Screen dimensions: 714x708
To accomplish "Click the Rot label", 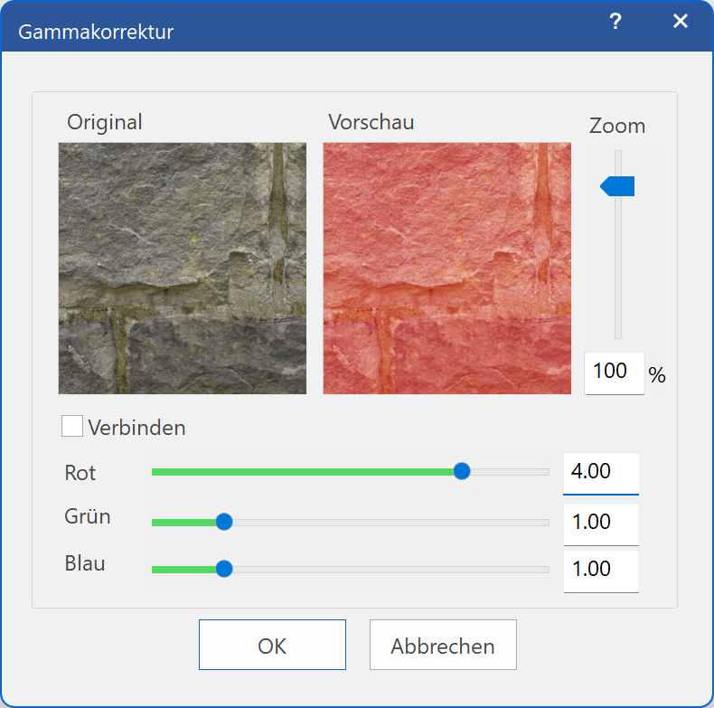I will [x=80, y=473].
